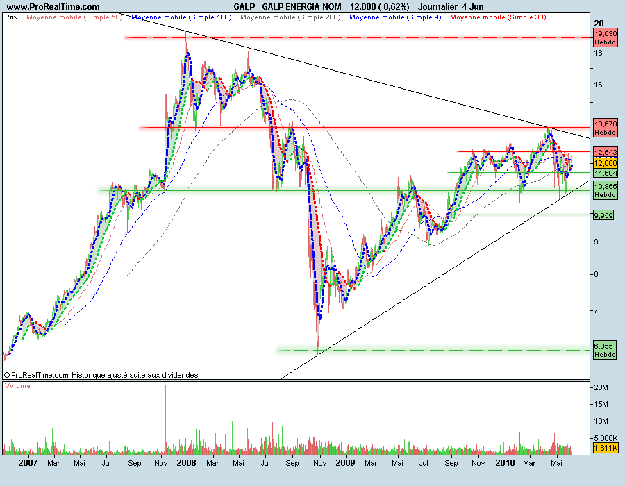Click the ProRealTime copyright dividend notice
This screenshot has width=625, height=486.
101,375
